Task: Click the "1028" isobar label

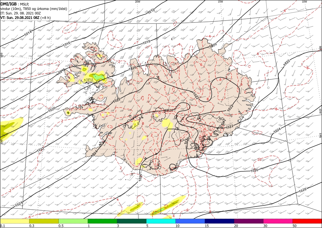Action: tap(302, 190)
